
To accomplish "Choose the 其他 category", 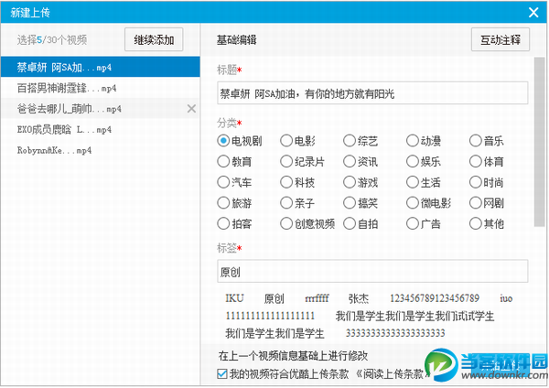I will click(x=487, y=223).
